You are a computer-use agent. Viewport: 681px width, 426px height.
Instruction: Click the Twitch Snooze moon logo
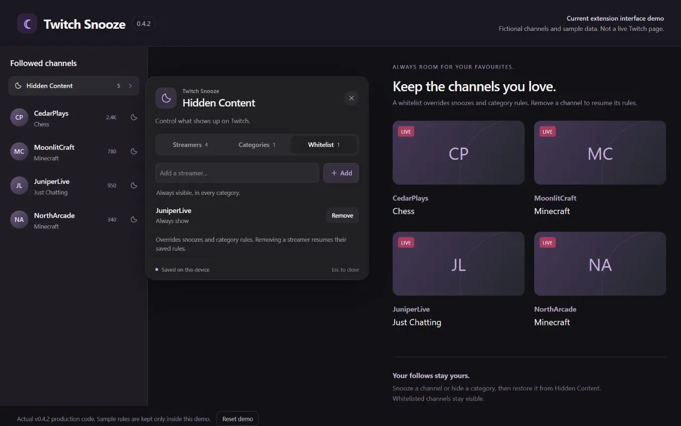(27, 23)
